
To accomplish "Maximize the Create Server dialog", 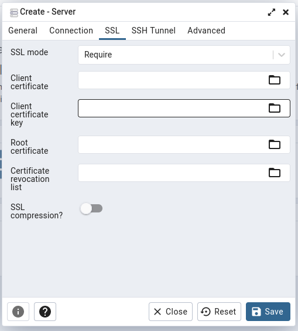I will coord(272,12).
